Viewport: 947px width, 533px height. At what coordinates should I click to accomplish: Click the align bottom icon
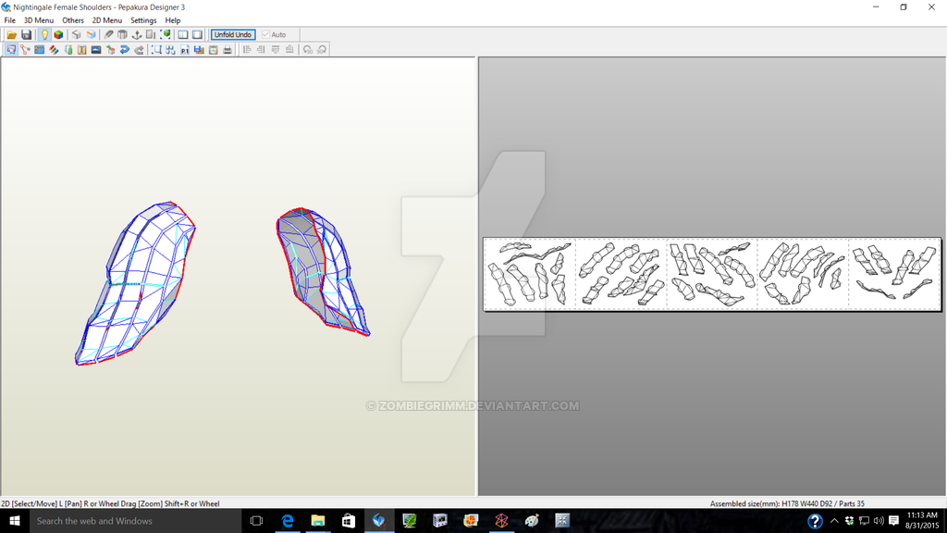coord(289,50)
